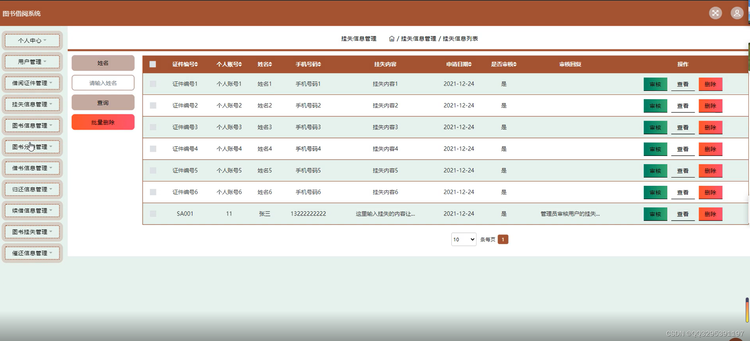Screen dimensions: 750x341
Task: Click 挂失信息管理 breadcrumb link
Action: [x=418, y=39]
